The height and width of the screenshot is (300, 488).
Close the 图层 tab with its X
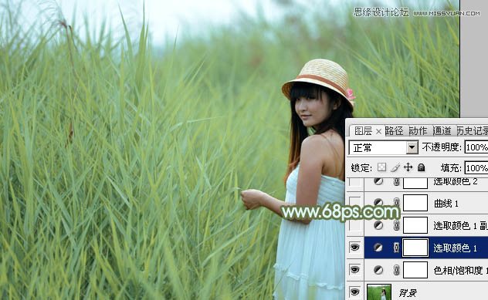tap(378, 132)
